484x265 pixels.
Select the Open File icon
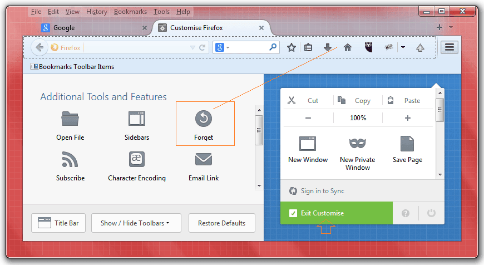pyautogui.click(x=70, y=119)
